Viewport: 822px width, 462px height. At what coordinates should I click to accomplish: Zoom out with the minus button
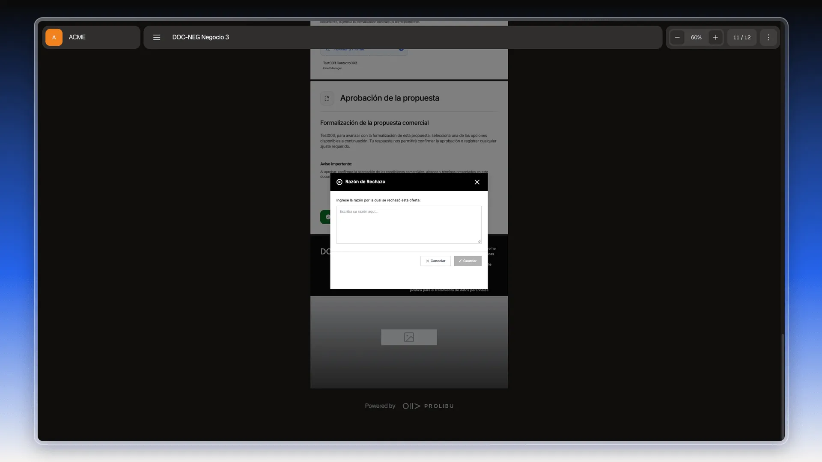coord(677,37)
